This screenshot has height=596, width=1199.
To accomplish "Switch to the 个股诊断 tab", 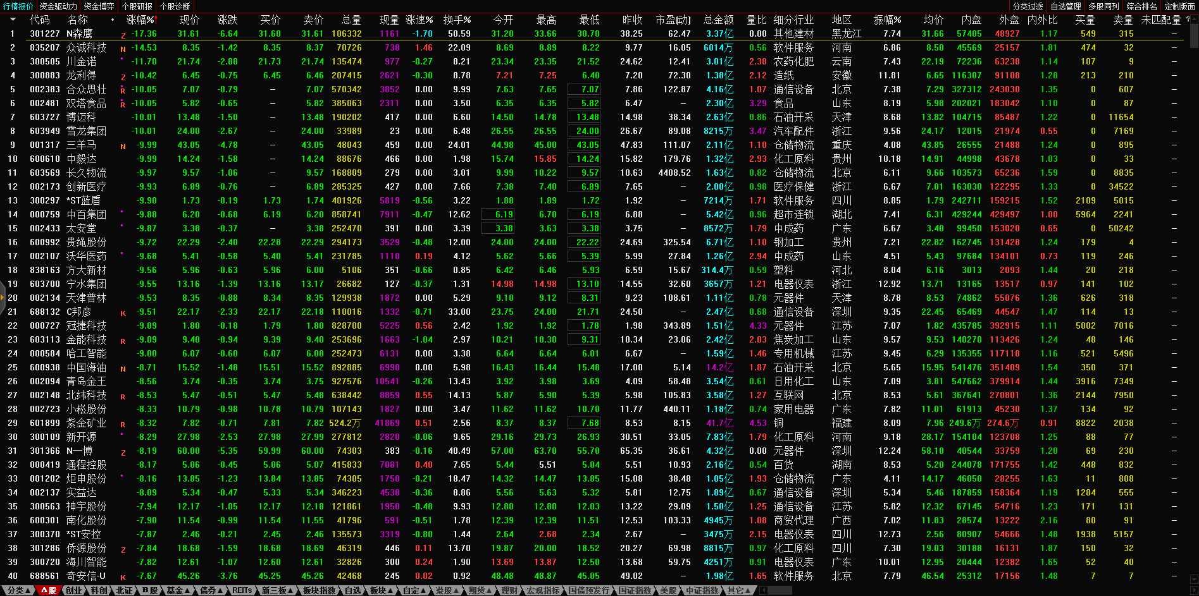I will click(x=175, y=6).
